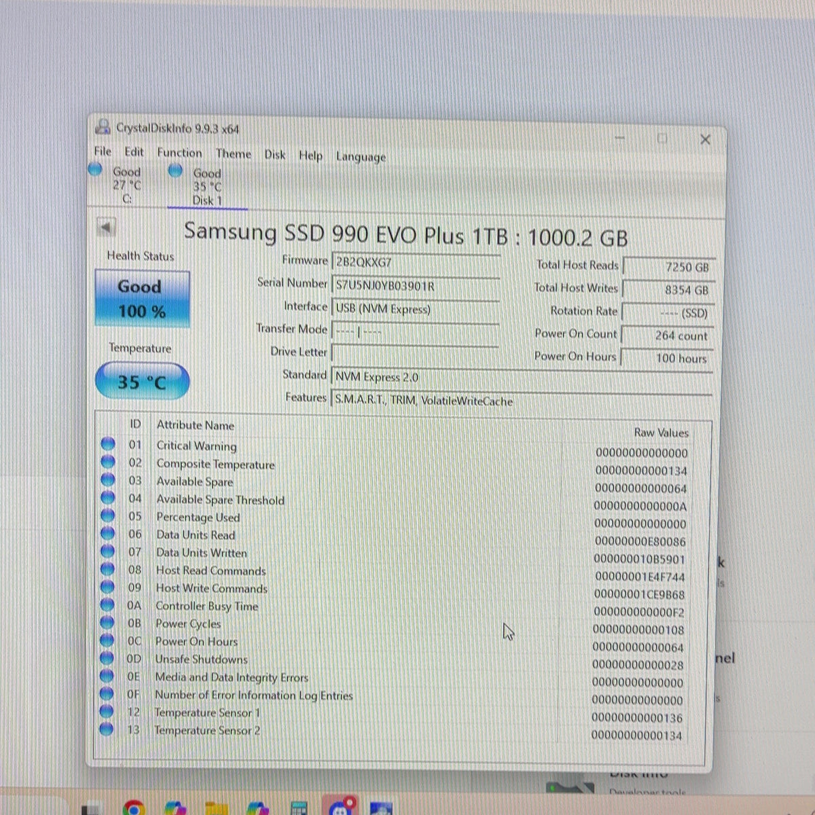This screenshot has height=815, width=815.
Task: Open the Help menu
Action: [x=311, y=156]
